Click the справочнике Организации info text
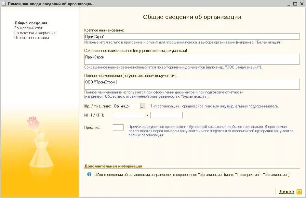This screenshot has height=198, width=306. pos(192,175)
